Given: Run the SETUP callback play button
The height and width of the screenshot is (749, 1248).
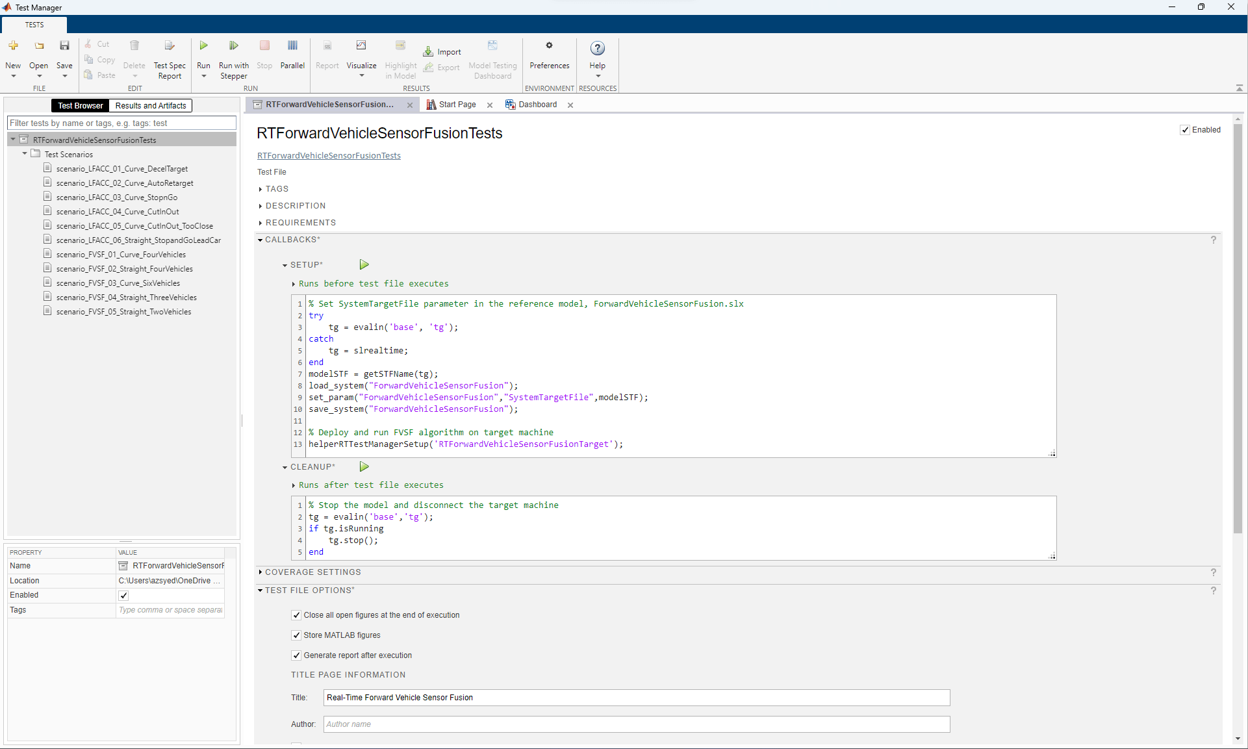Looking at the screenshot, I should [x=364, y=264].
